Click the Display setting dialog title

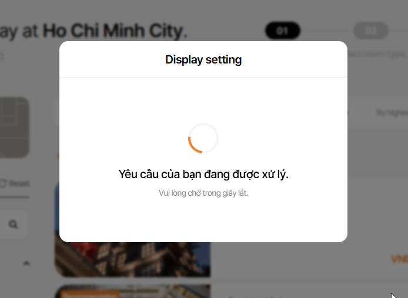(203, 59)
